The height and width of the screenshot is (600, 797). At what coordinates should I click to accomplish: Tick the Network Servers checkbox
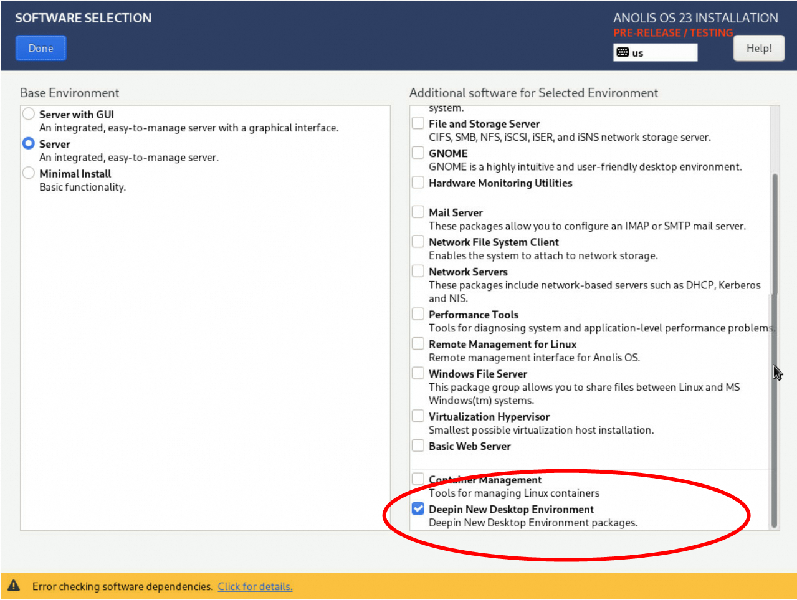click(x=418, y=272)
